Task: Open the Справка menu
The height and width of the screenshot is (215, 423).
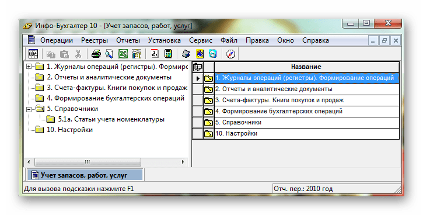Action: pyautogui.click(x=316, y=40)
